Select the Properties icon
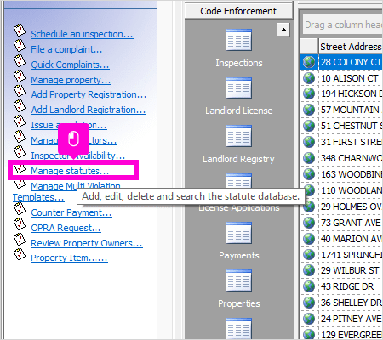Screen dimensions: 383x340 coord(238,280)
